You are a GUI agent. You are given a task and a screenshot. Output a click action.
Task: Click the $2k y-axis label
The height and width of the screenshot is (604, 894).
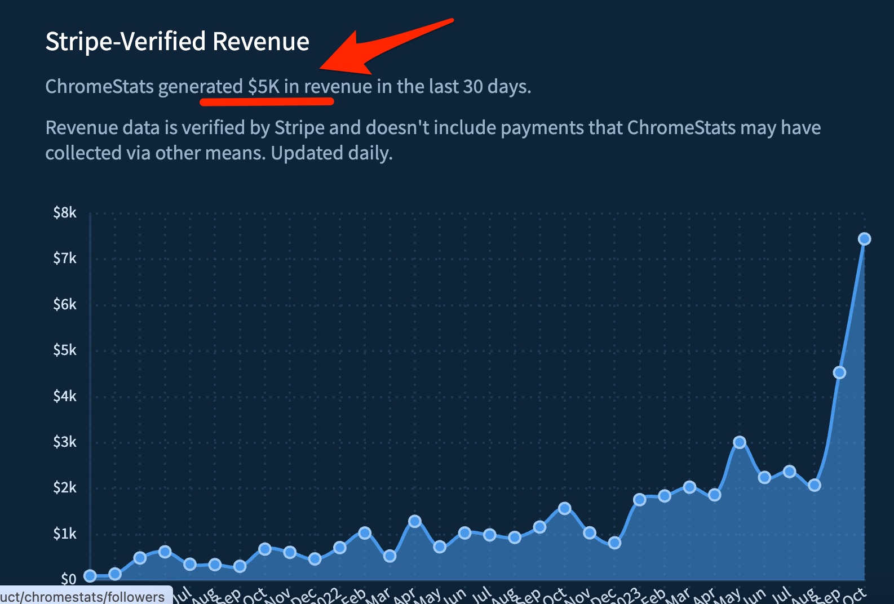[x=65, y=488]
